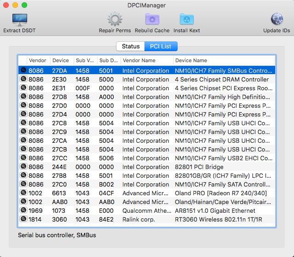Run the Repair Perms gear tool

pos(115,19)
